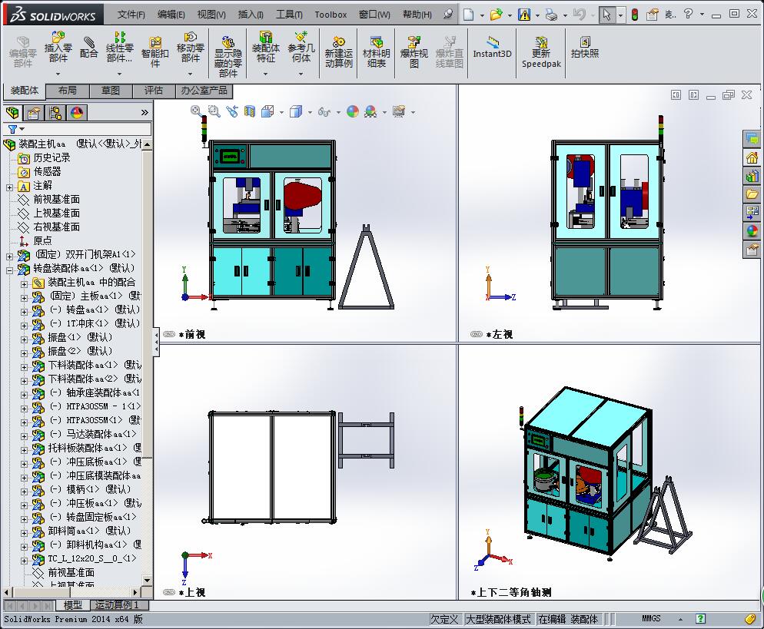Open the 文件(F) menu
Screen dimensions: 764x629
(x=131, y=15)
